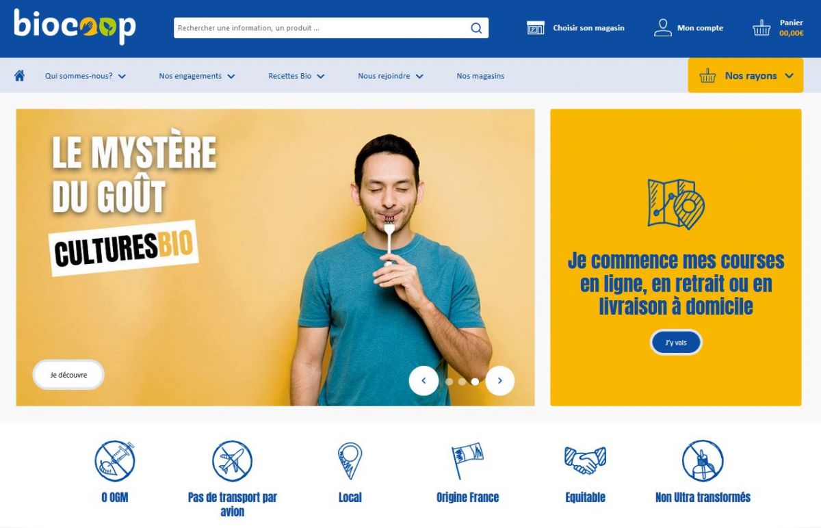This screenshot has height=528, width=821.
Task: Select the third carousel slide dot
Action: [475, 382]
